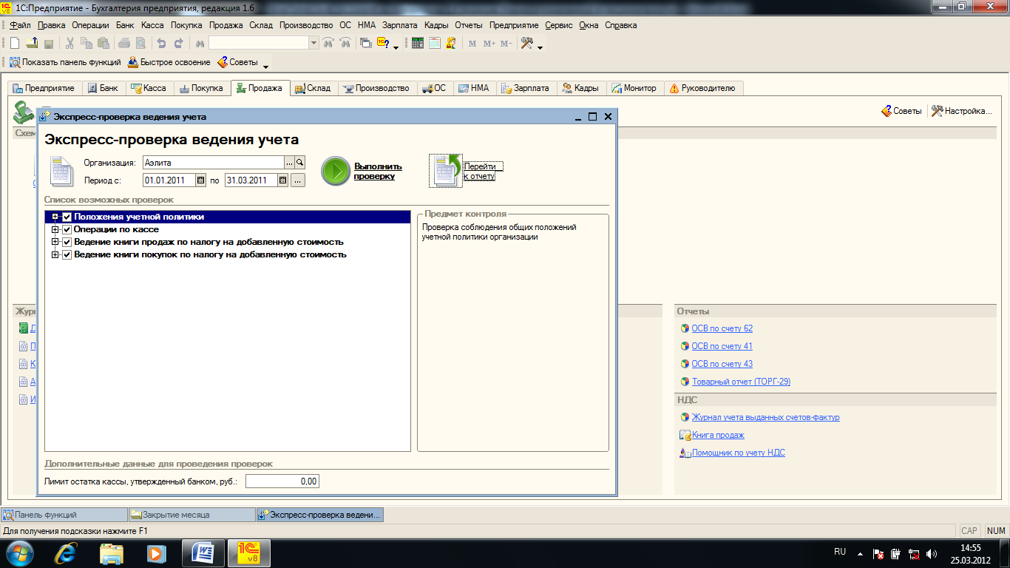Viewport: 1010px width, 568px height.
Task: Open the toolbar search box dropdown arrow
Action: (313, 44)
